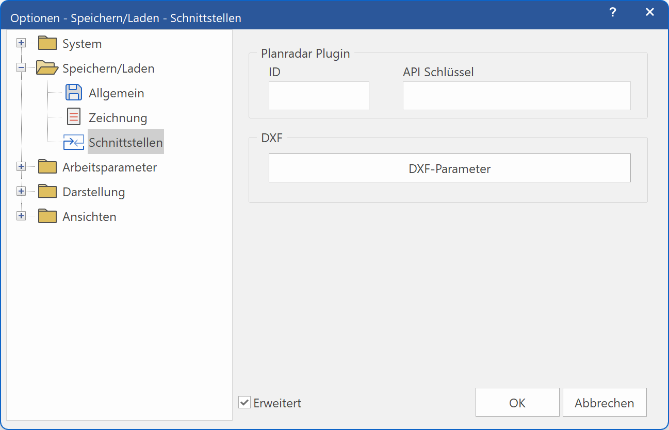Expand the Arbeitsparameter tree node
This screenshot has width=669, height=430.
(21, 166)
